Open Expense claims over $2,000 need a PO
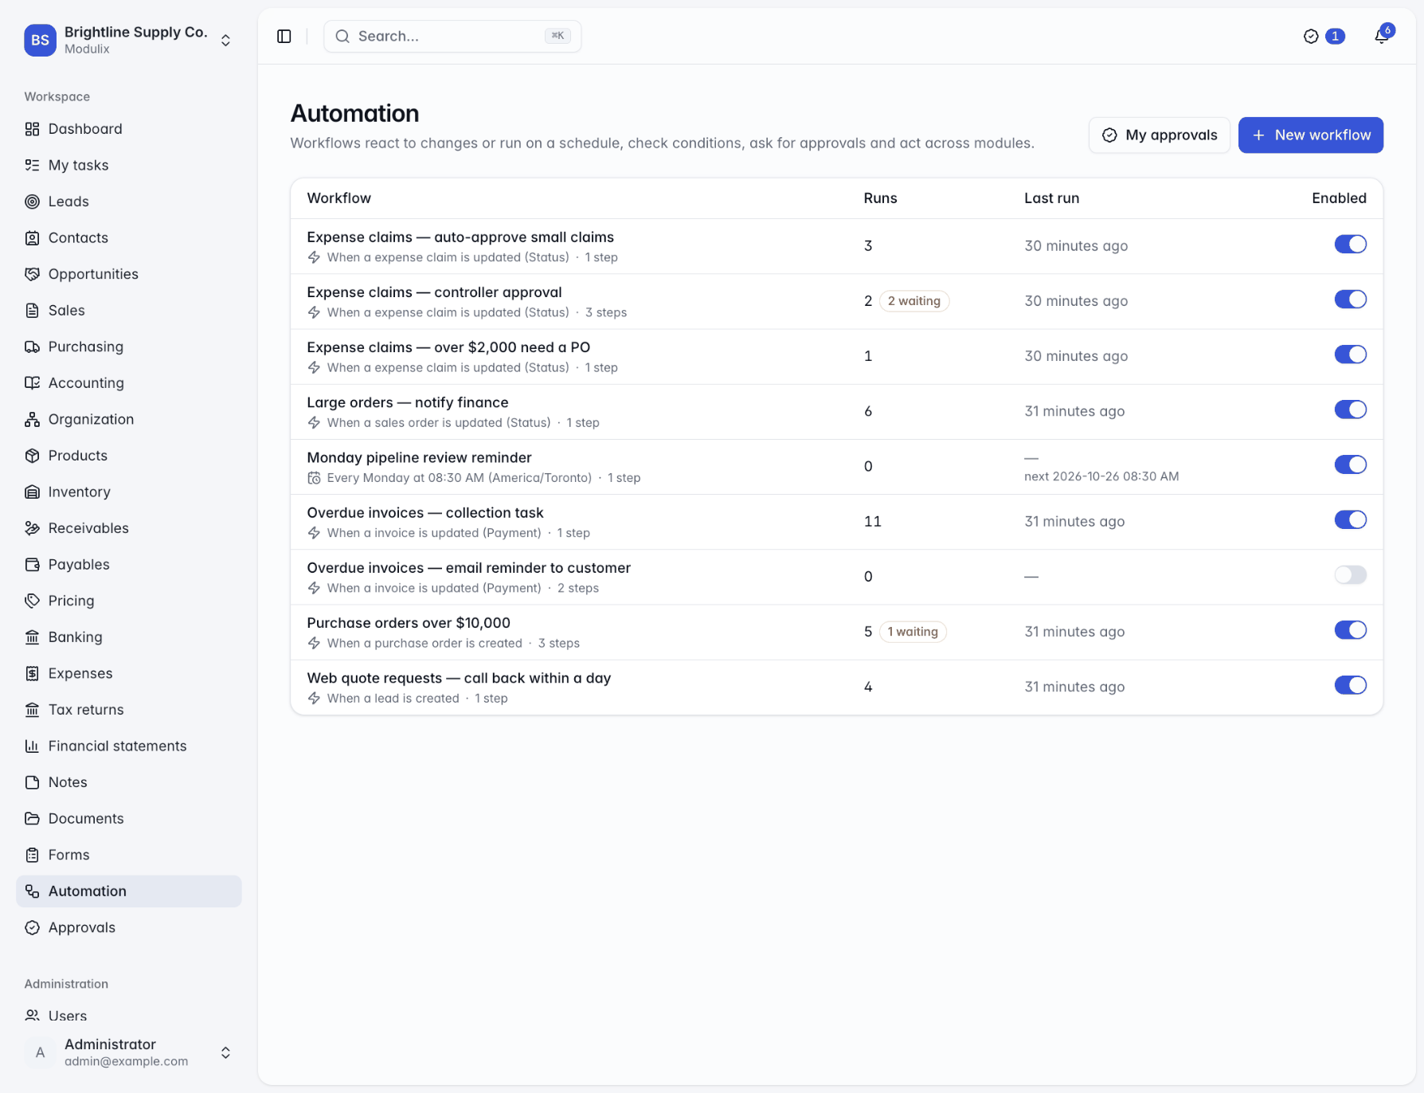This screenshot has width=1424, height=1093. tap(448, 347)
